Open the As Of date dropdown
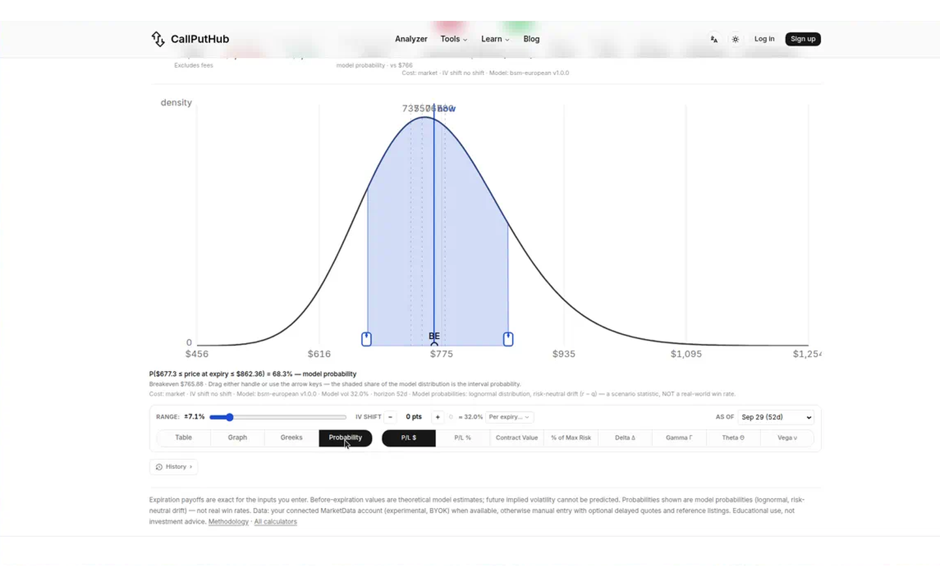940x587 pixels. [x=776, y=417]
